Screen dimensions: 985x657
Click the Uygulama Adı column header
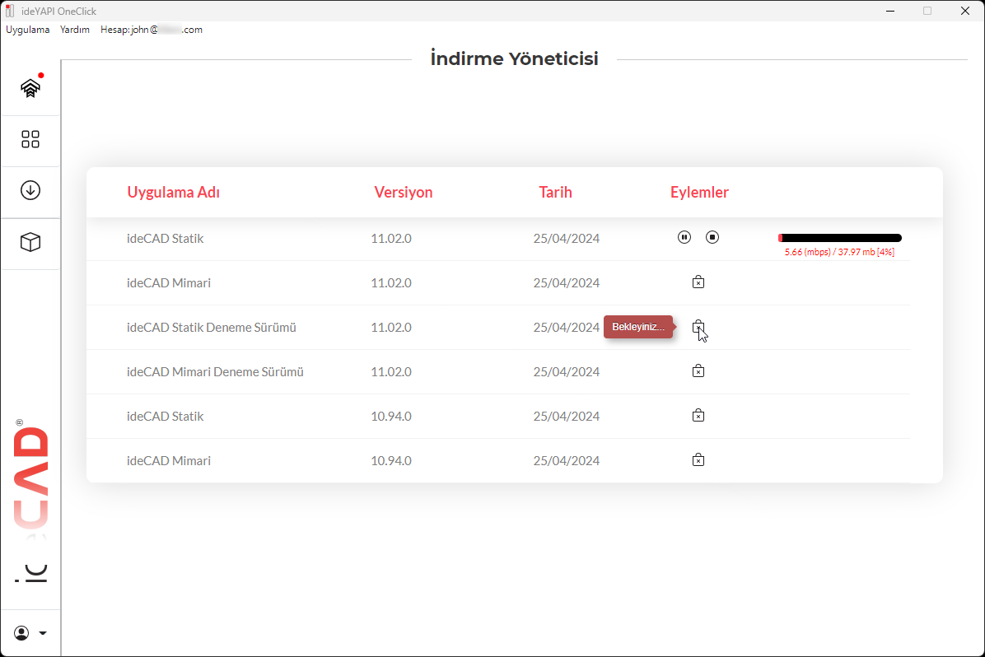[173, 193]
